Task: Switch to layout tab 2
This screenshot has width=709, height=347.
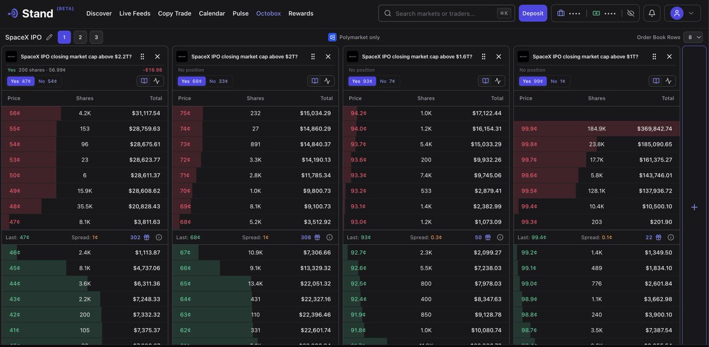Action: tap(80, 37)
